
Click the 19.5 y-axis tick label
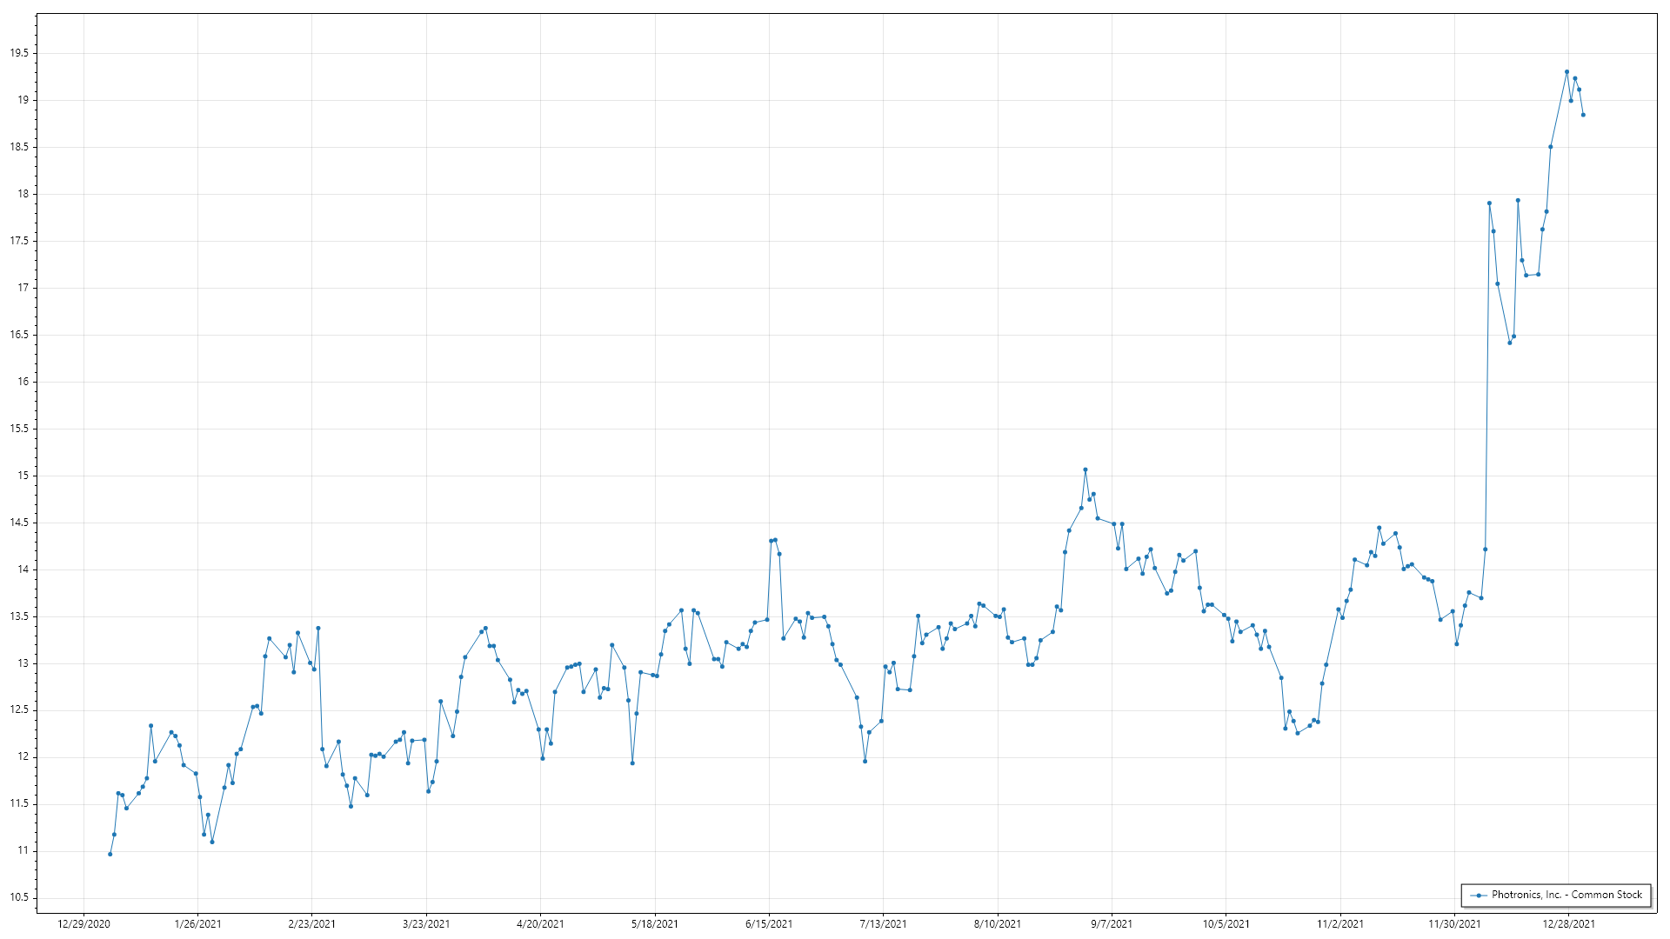tap(19, 53)
